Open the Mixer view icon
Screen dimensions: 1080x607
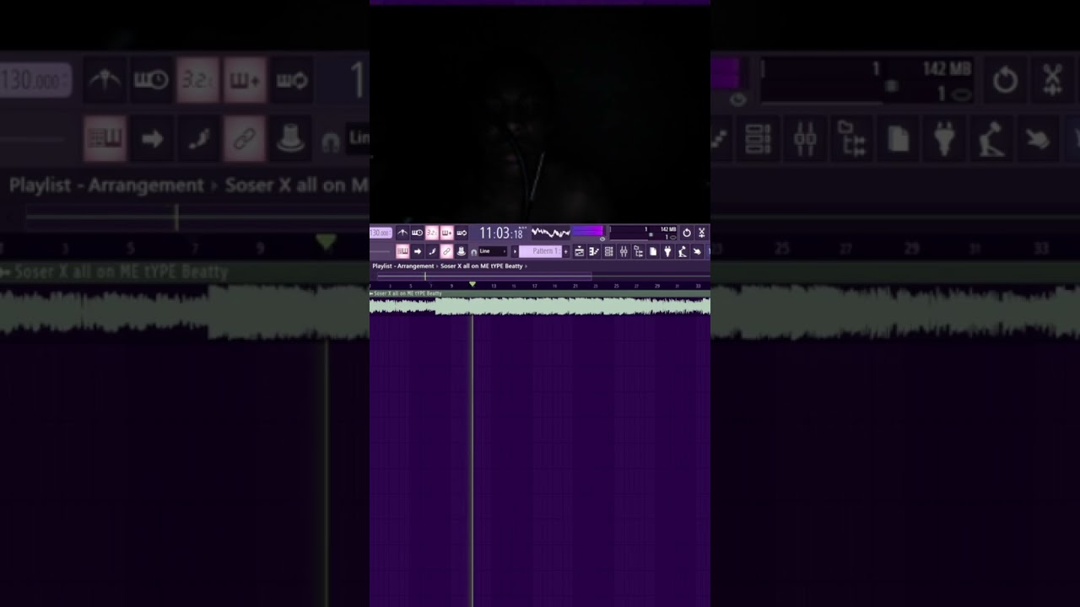coord(624,251)
